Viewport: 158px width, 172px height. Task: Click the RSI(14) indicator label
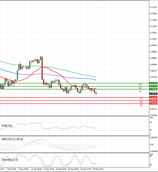pyautogui.click(x=7, y=125)
